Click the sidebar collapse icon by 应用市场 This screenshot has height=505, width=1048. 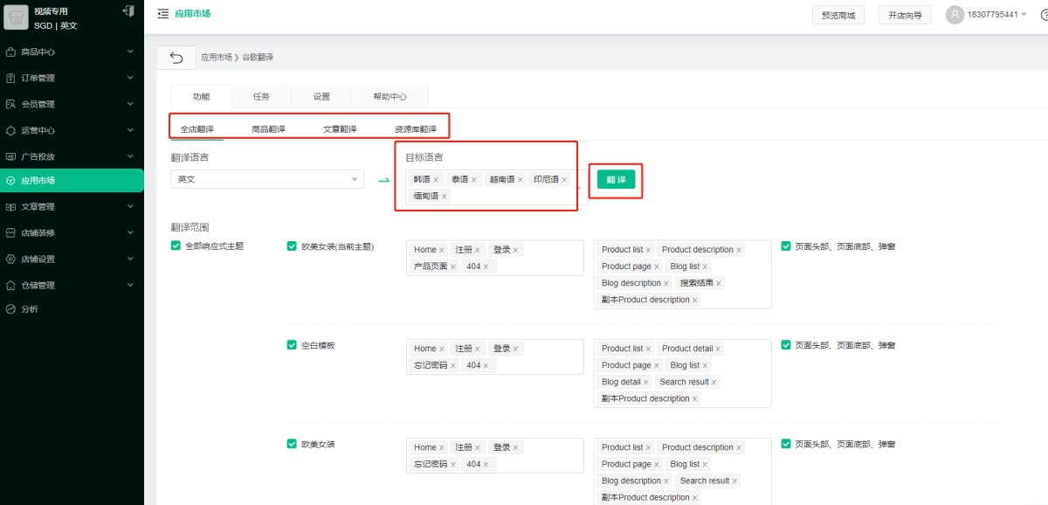(x=162, y=14)
